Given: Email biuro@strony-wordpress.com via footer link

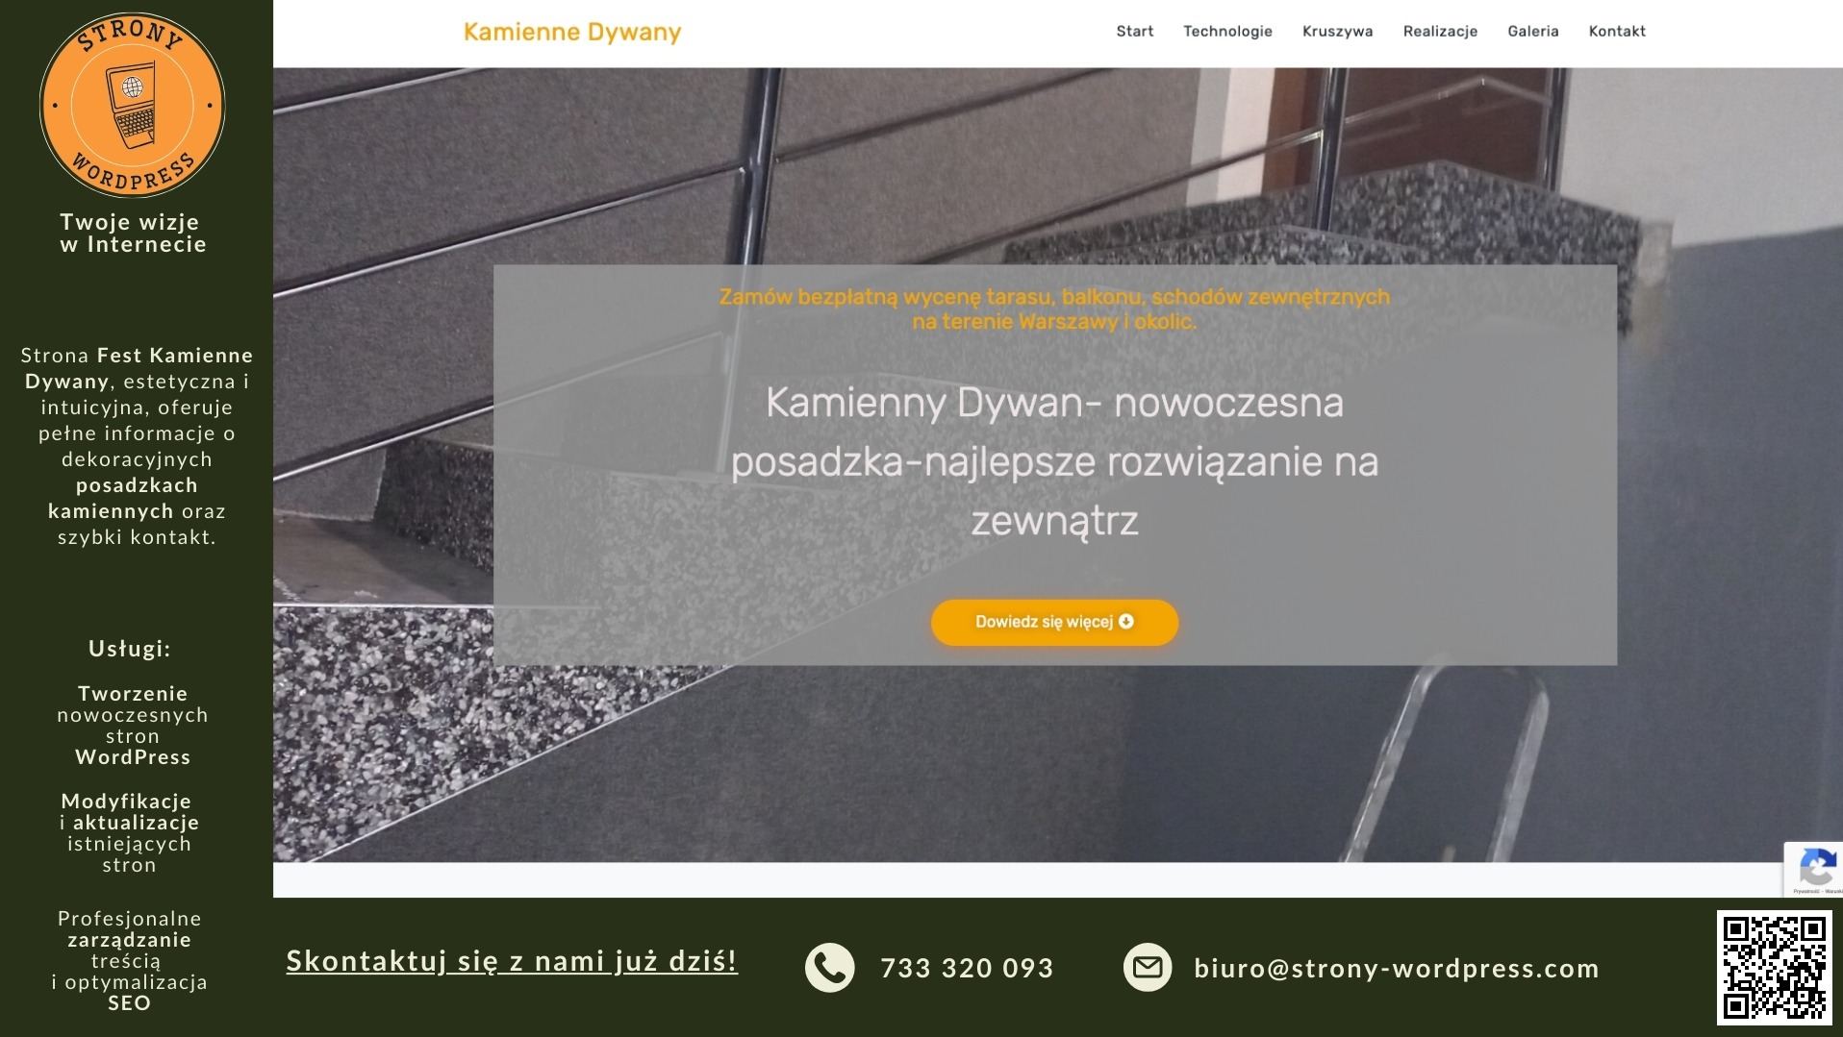Looking at the screenshot, I should click(1397, 968).
